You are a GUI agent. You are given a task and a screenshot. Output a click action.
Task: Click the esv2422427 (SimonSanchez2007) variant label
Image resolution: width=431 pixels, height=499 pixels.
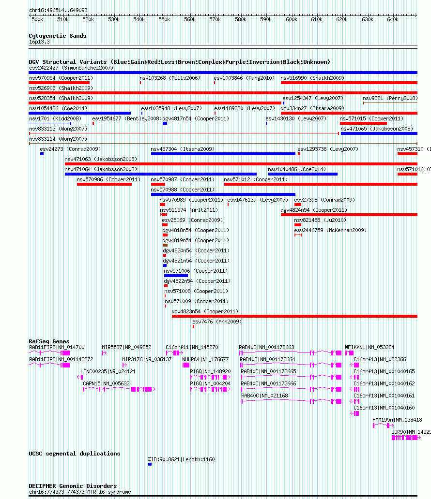pyautogui.click(x=71, y=68)
